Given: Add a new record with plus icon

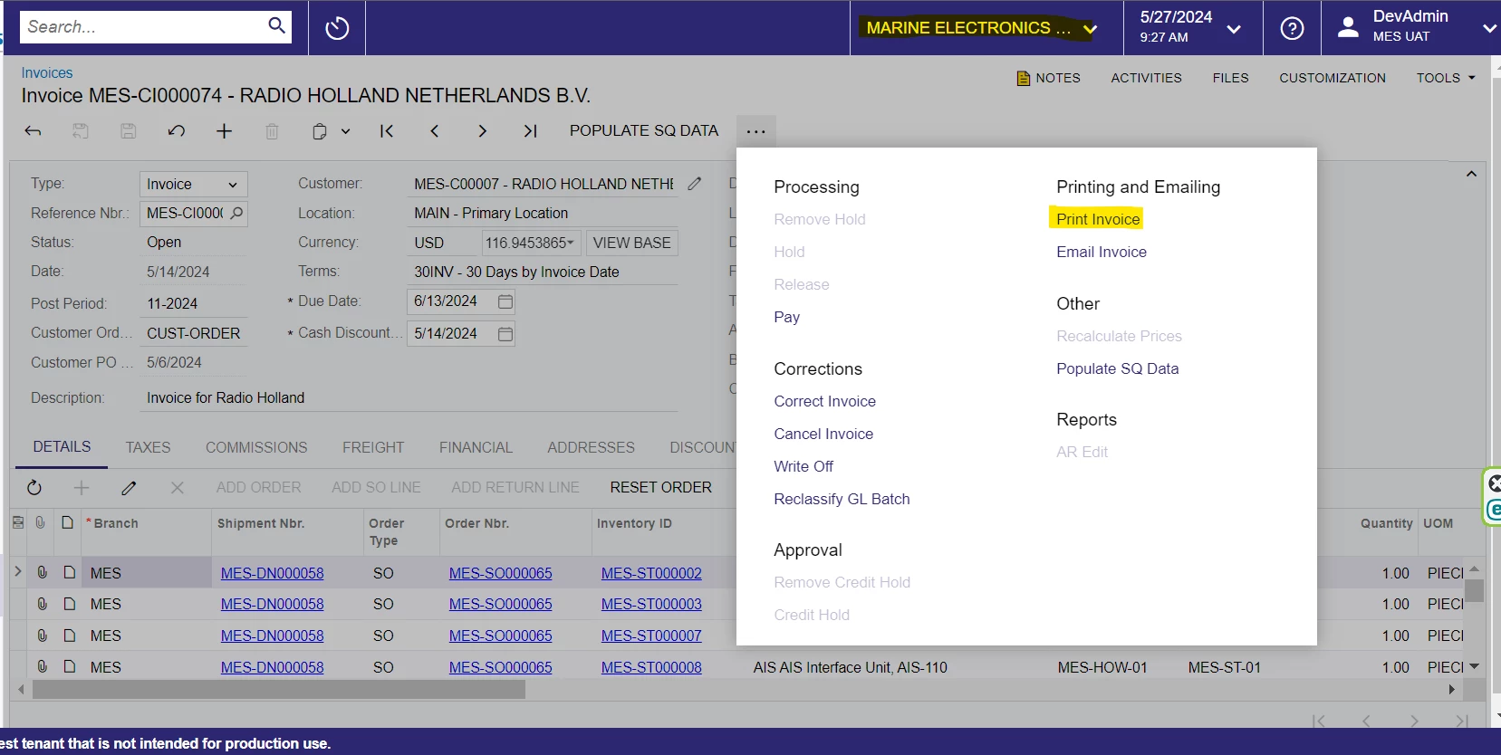Looking at the screenshot, I should point(225,131).
